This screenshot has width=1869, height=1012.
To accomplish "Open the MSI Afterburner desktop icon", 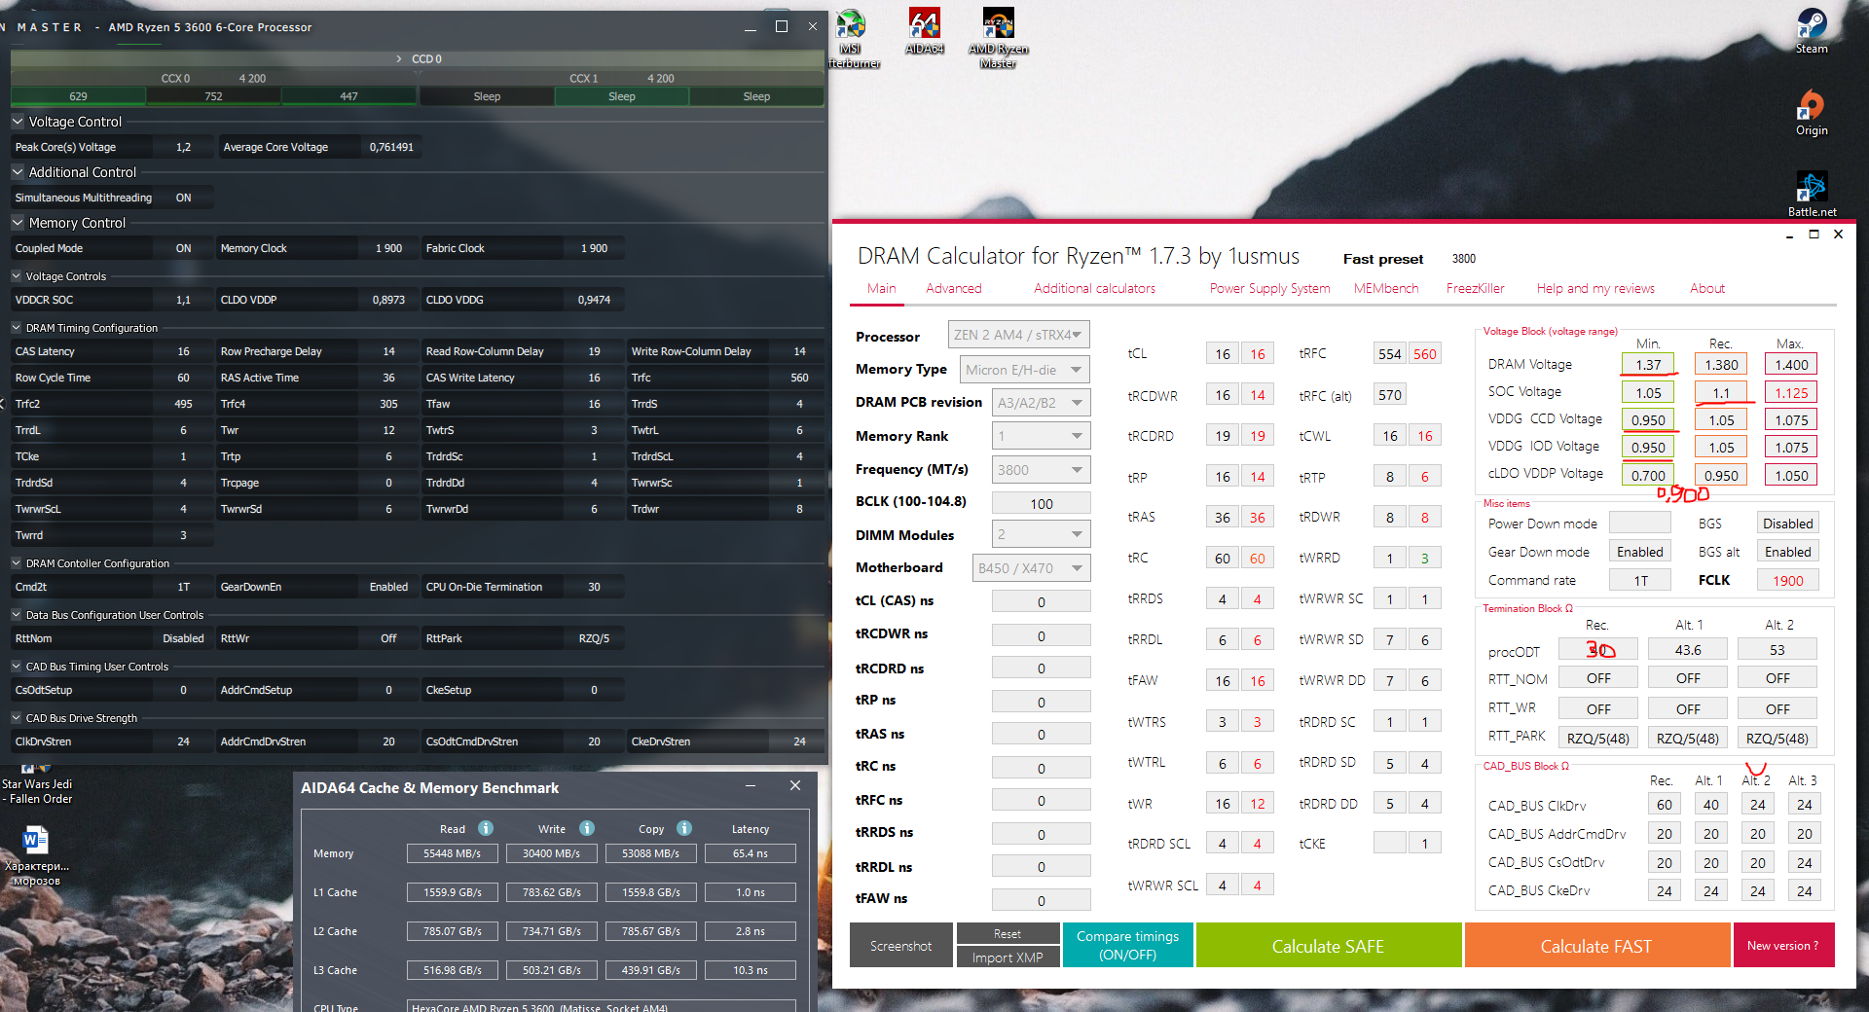I will tap(851, 38).
